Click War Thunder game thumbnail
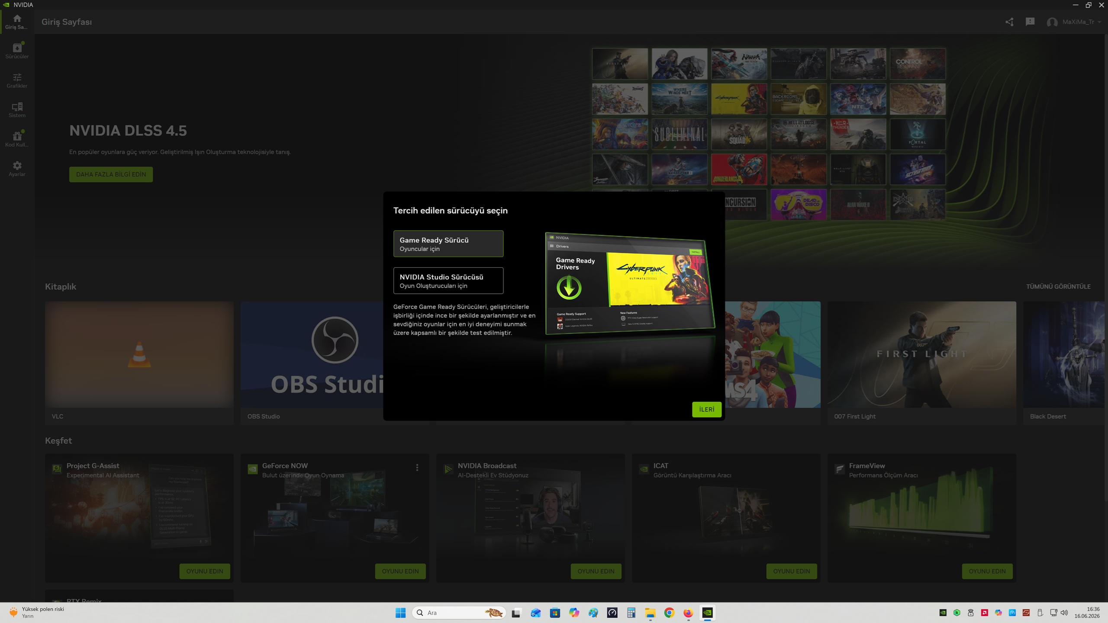Screen dimensions: 1108x623 click(858, 135)
